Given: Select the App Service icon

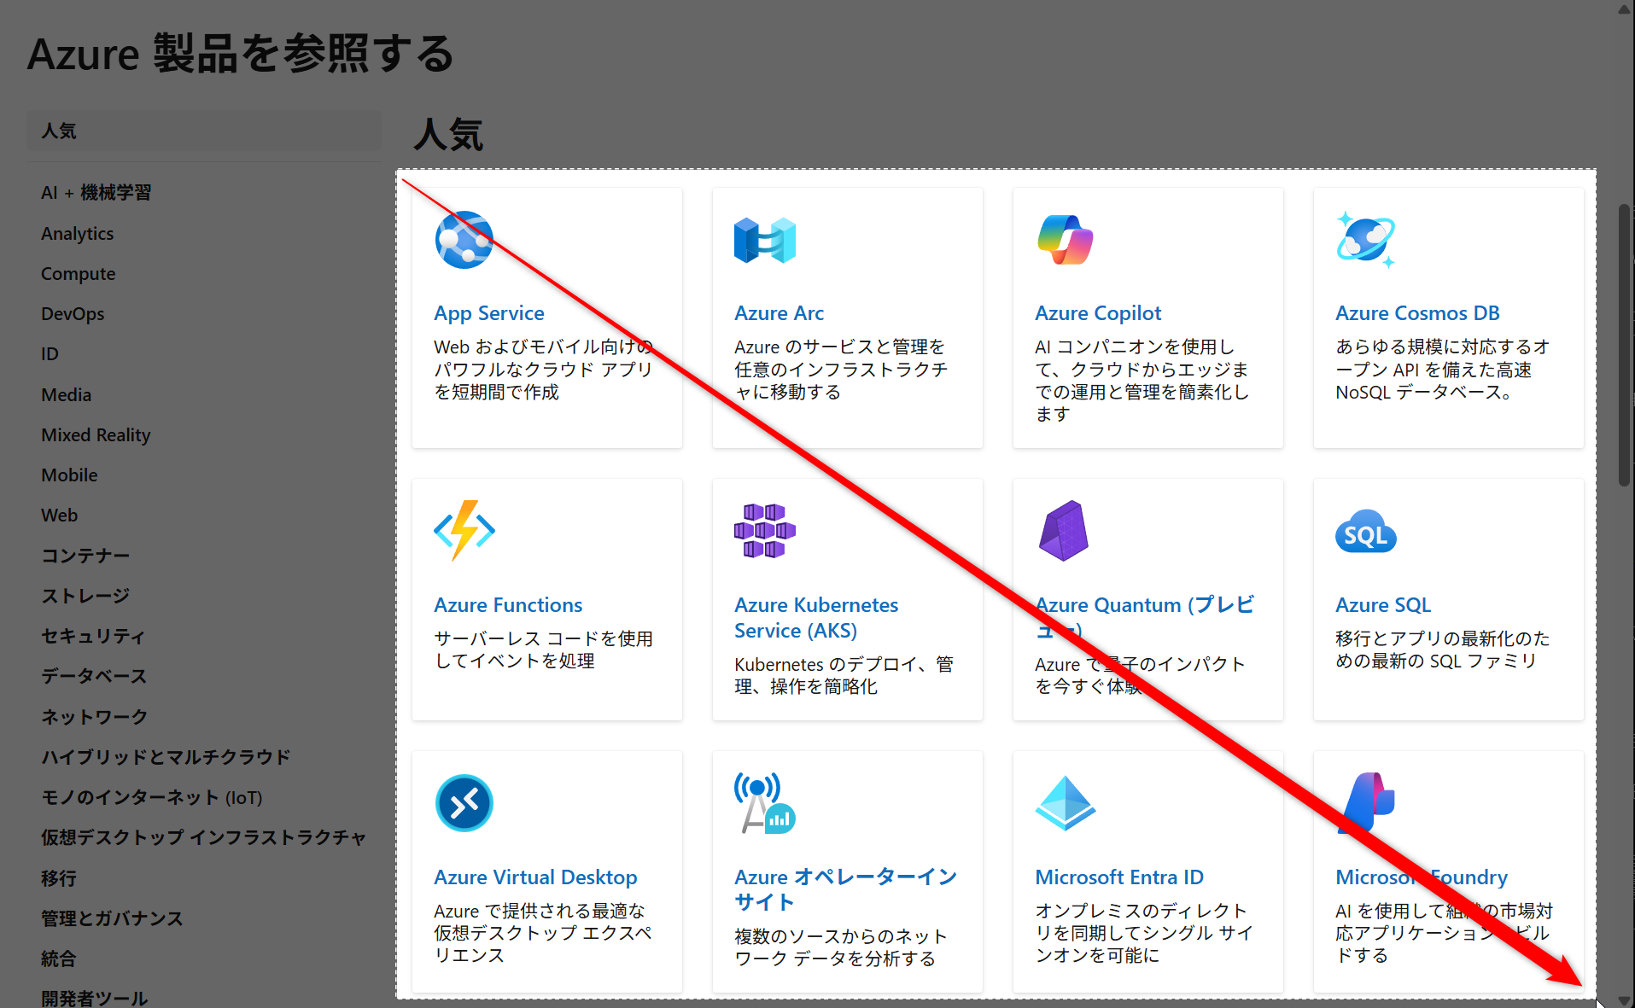Looking at the screenshot, I should 464,240.
